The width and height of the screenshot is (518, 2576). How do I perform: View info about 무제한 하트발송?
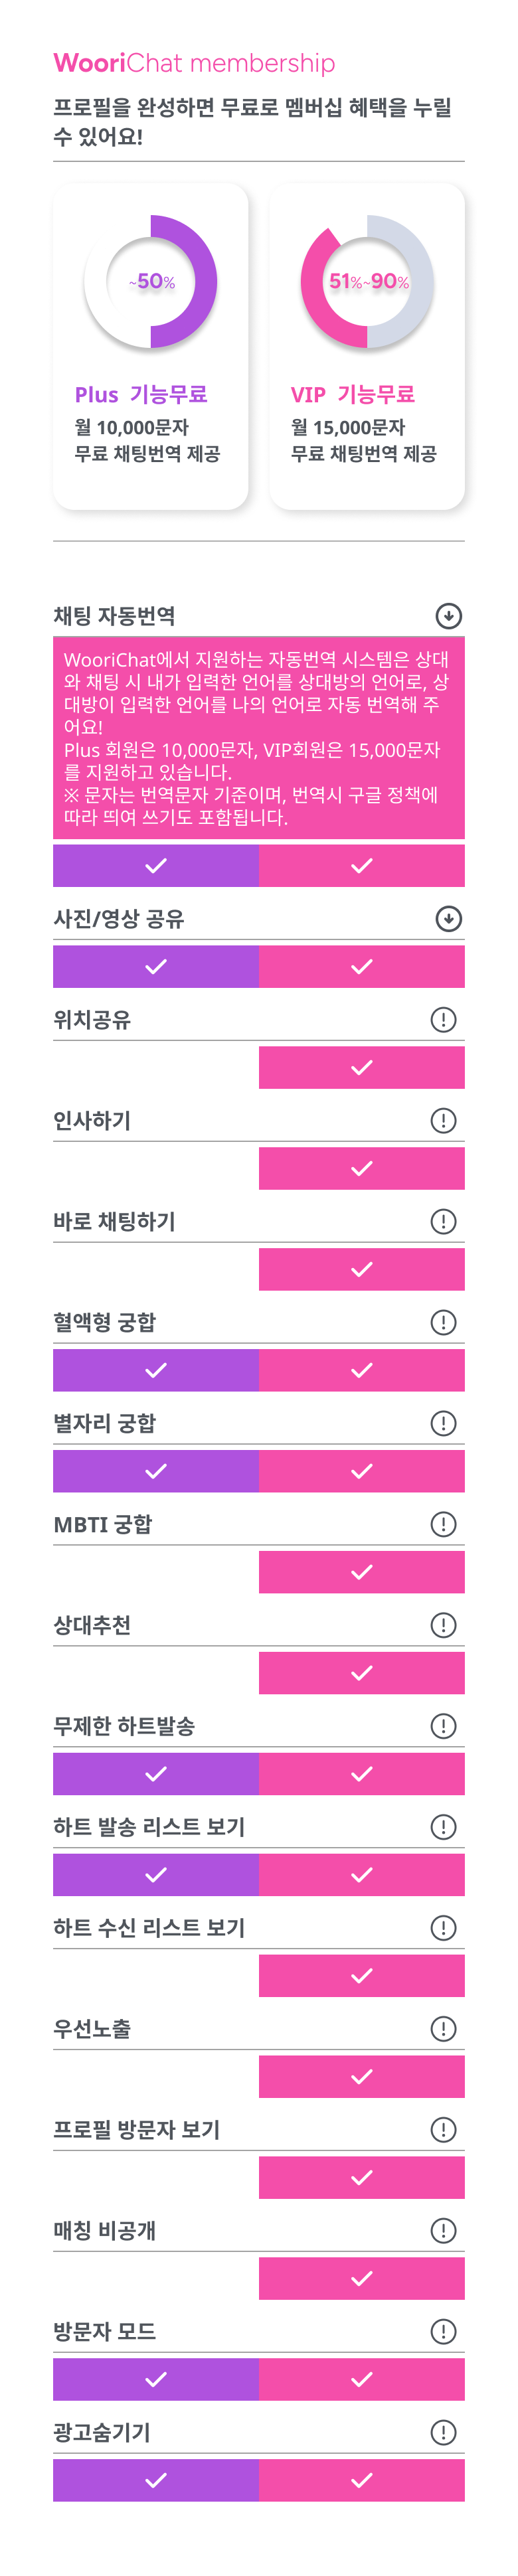pos(443,1726)
